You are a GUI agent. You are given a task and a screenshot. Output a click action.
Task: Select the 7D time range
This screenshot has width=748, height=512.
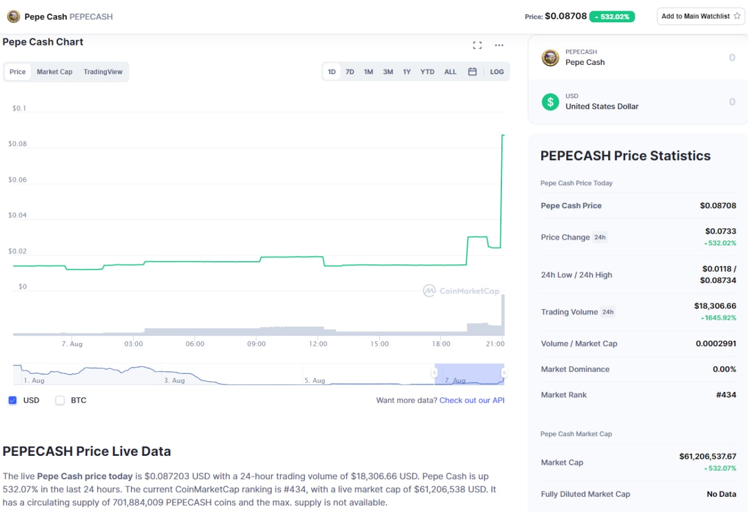(350, 72)
